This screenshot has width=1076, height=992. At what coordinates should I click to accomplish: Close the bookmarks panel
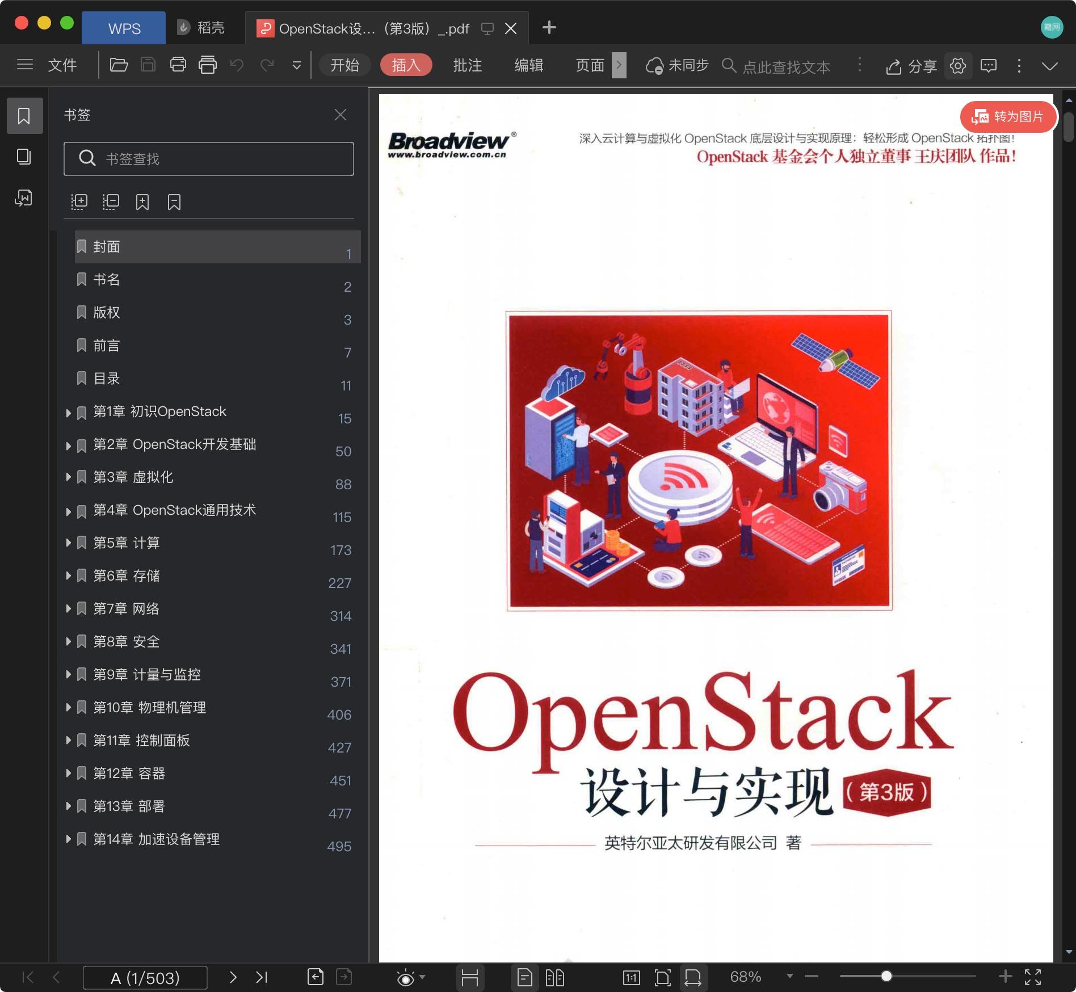pos(341,115)
